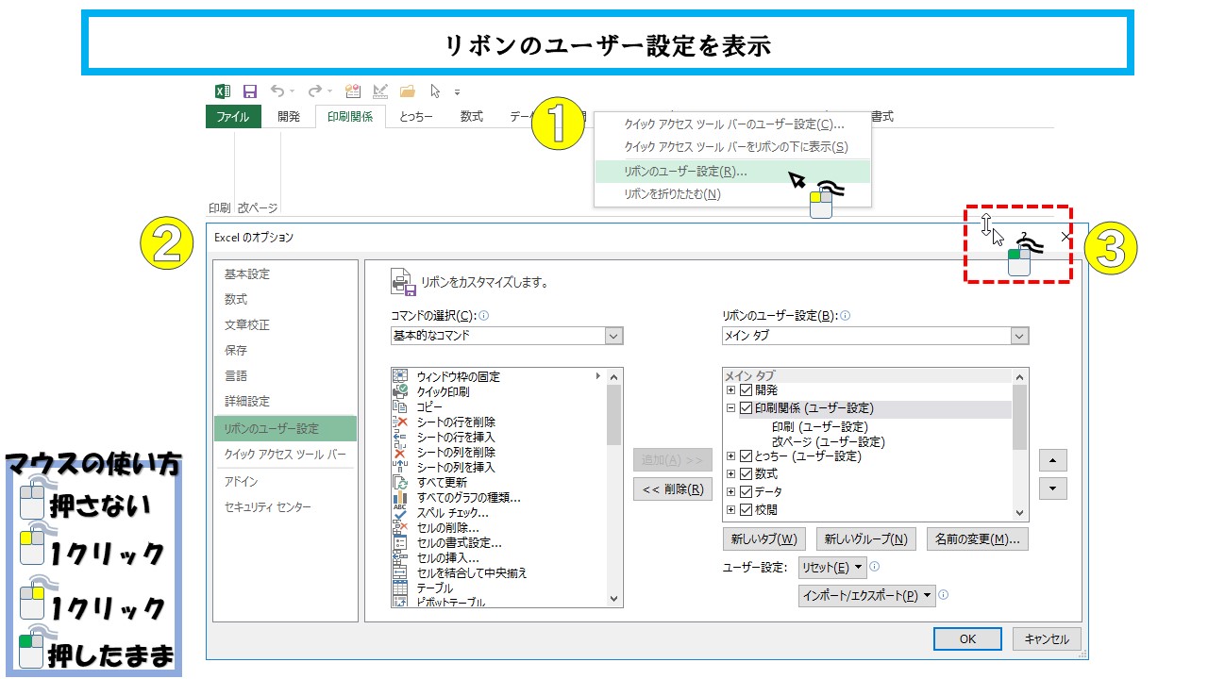Uncheck the データ tab checkbox
The height and width of the screenshot is (679, 1208).
click(x=747, y=492)
